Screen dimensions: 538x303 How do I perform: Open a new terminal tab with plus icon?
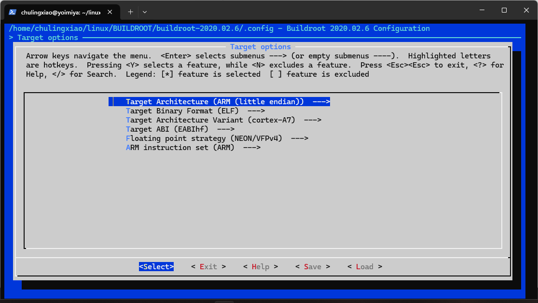[x=130, y=12]
